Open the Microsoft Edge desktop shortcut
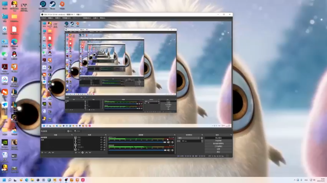The width and height of the screenshot is (327, 183). [x=14, y=44]
